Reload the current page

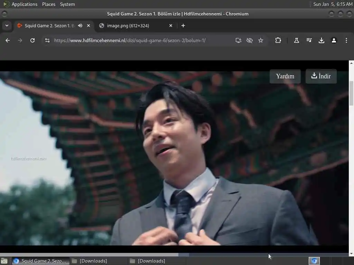32,40
